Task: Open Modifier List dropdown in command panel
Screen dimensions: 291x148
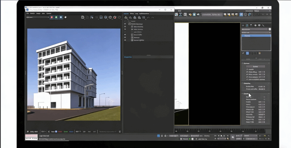Action: pyautogui.click(x=256, y=32)
